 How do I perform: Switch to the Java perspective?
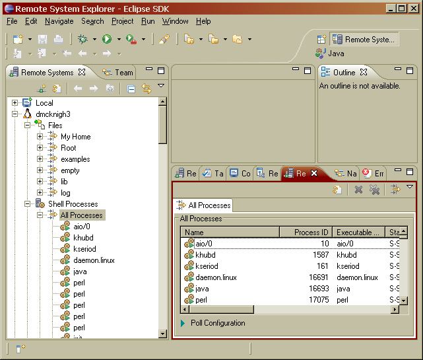[330, 54]
